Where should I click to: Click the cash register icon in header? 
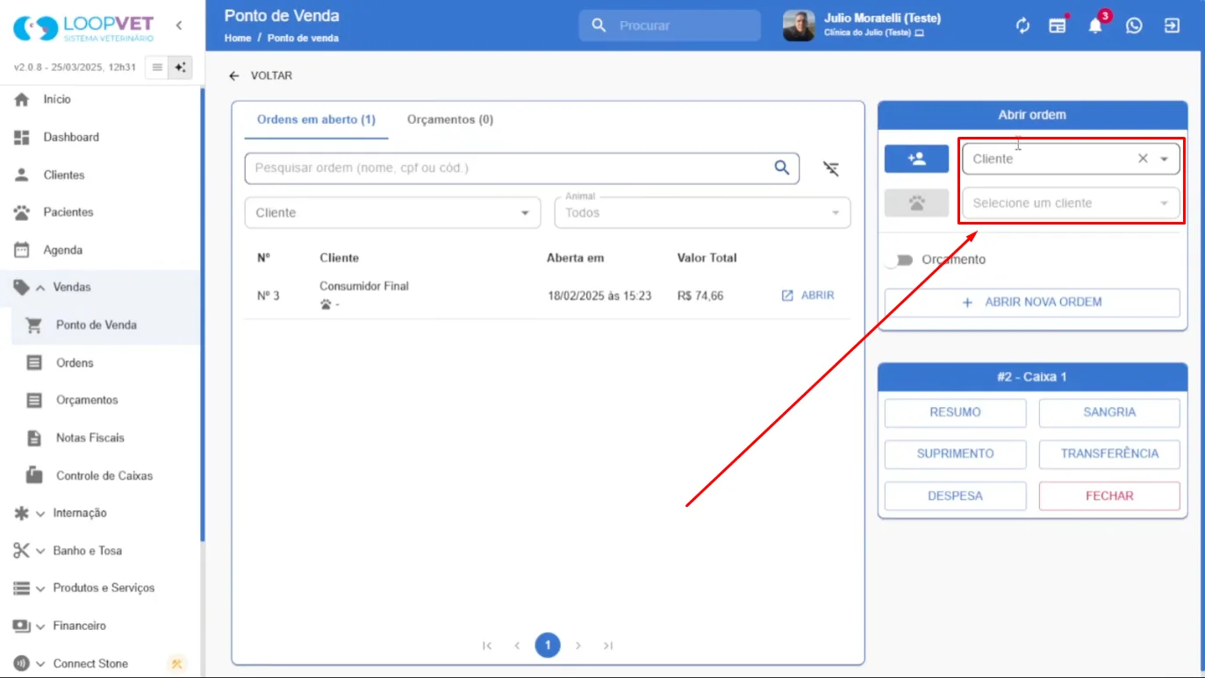coord(1058,25)
